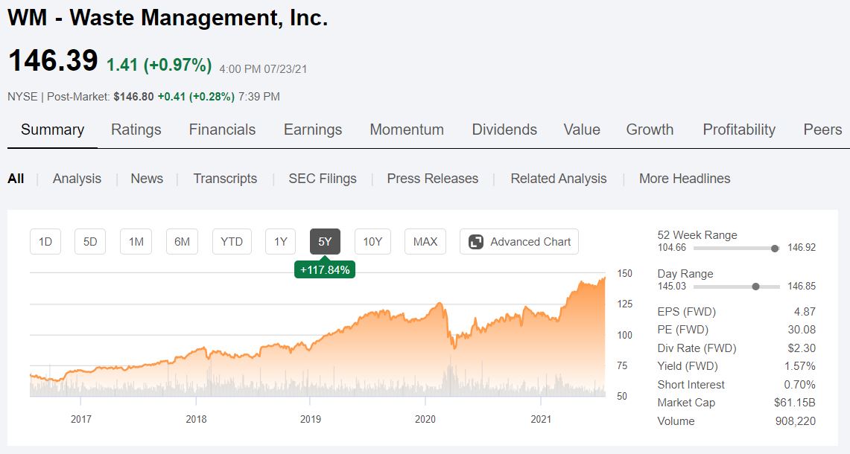
Task: Show SEC Filings headlines
Action: coord(323,178)
